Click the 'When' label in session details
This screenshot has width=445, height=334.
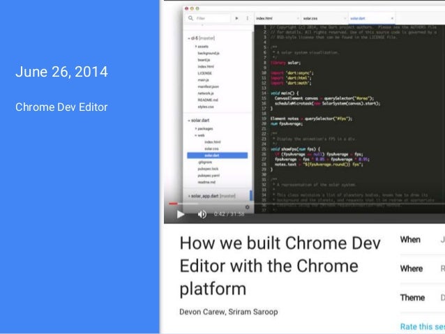[x=410, y=240]
